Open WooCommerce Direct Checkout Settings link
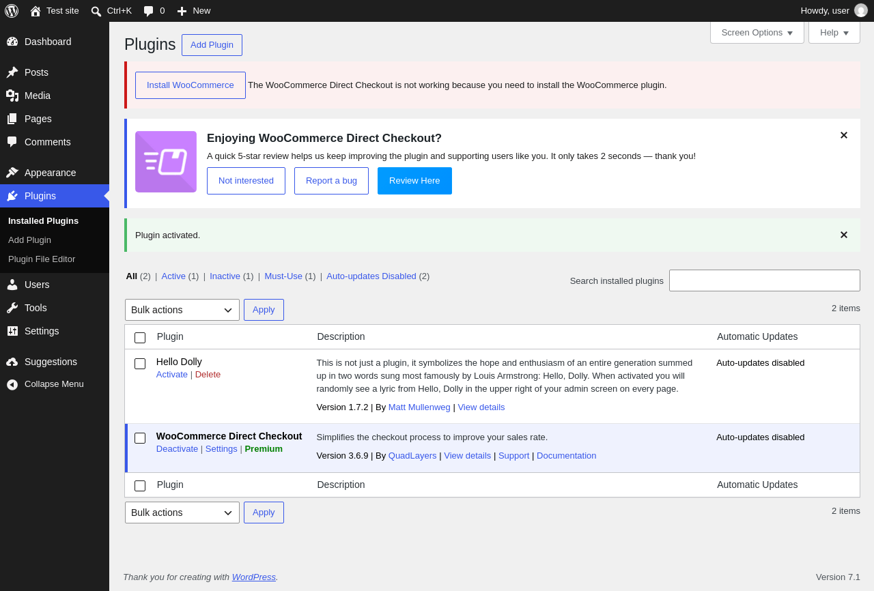 click(221, 448)
